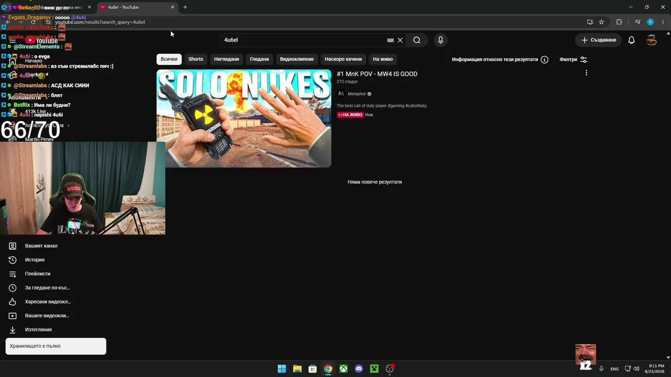
Task: Click the volume icon in system tray
Action: click(637, 369)
